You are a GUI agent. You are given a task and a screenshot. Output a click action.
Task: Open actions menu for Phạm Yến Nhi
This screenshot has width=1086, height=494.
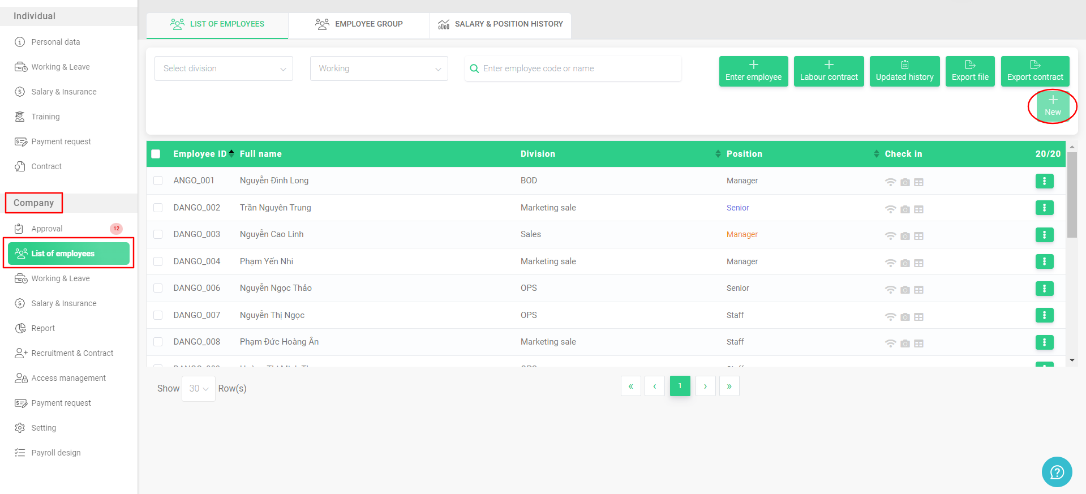pyautogui.click(x=1044, y=261)
